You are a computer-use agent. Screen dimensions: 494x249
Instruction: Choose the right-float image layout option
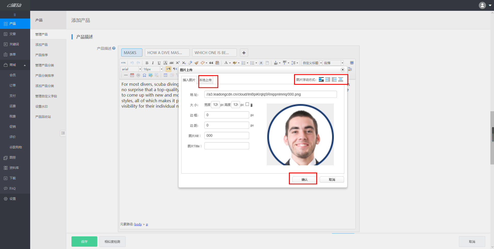pyautogui.click(x=334, y=80)
